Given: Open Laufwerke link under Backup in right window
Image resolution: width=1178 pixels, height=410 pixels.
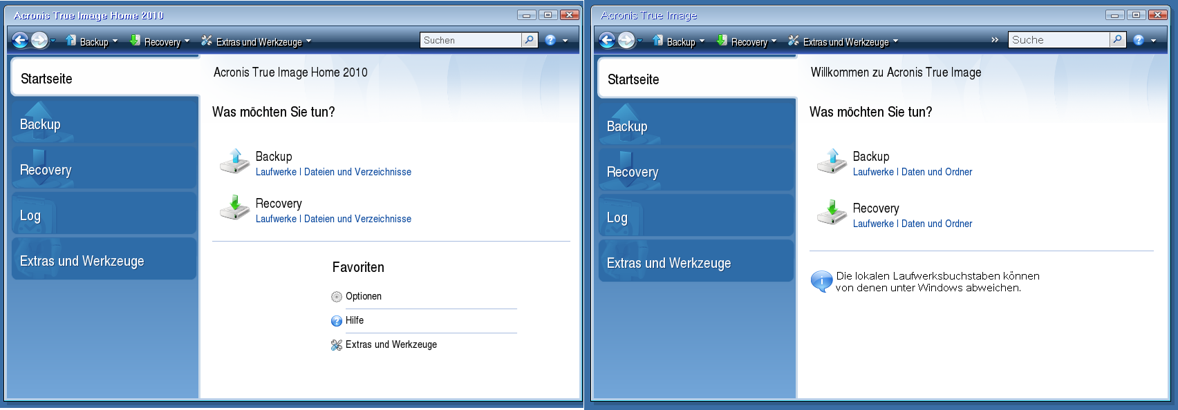Looking at the screenshot, I should coord(873,172).
